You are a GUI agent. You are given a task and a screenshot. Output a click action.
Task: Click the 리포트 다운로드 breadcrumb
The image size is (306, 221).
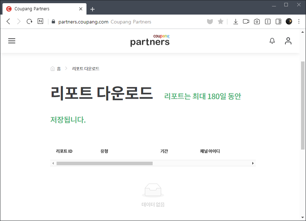coord(86,69)
